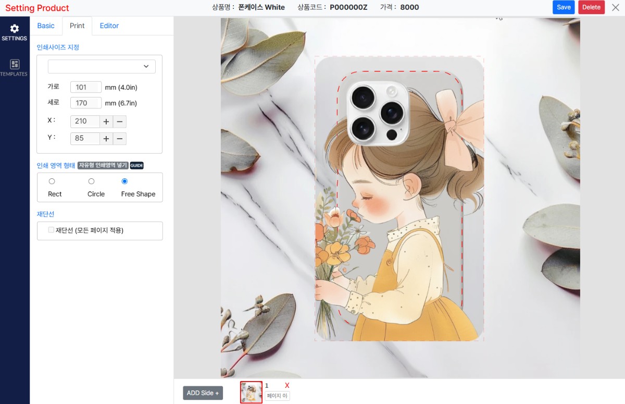Click the 재단선 section heading
This screenshot has height=404, width=625.
(45, 214)
